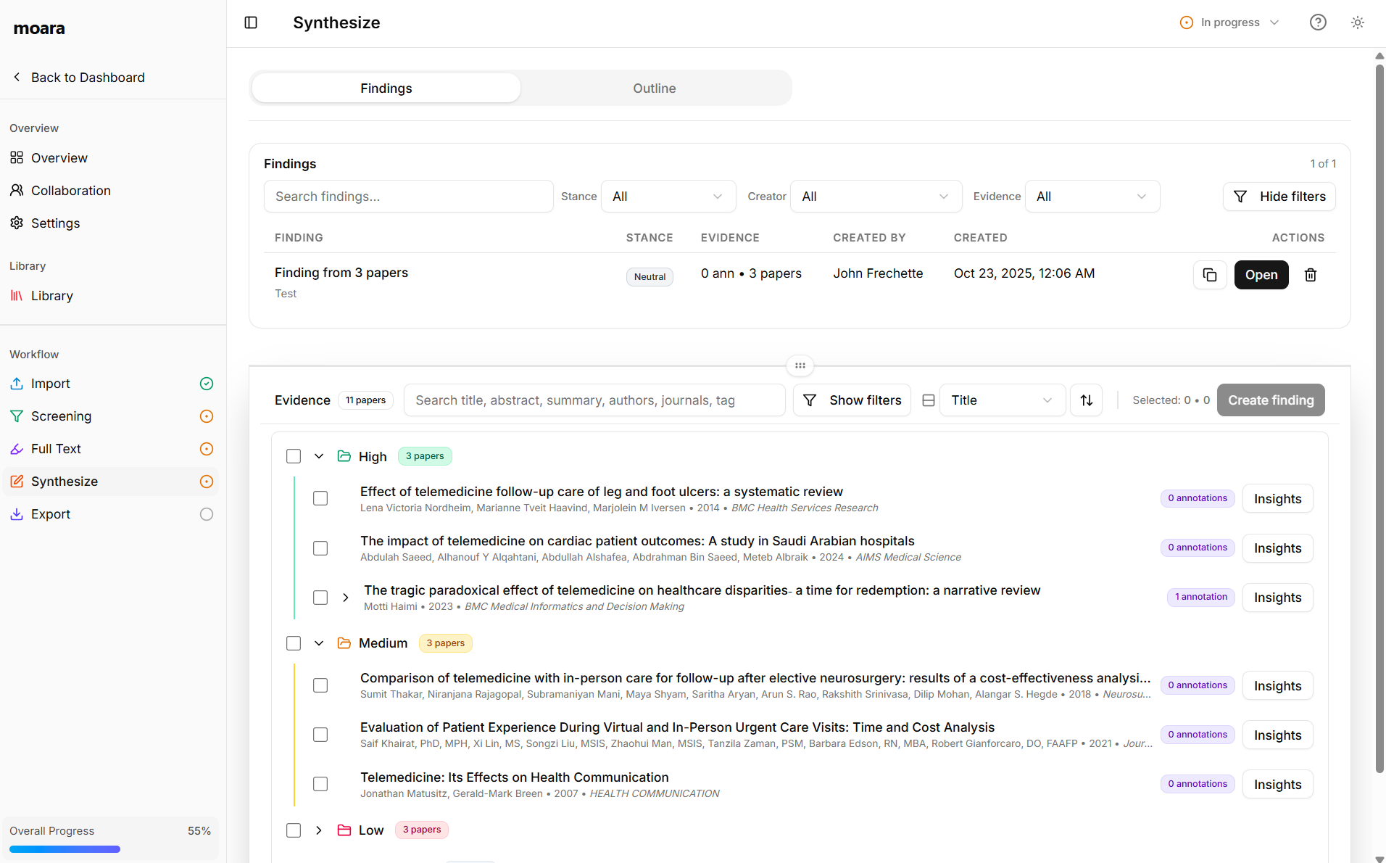
Task: Open the In progress status menu
Action: 1229,22
